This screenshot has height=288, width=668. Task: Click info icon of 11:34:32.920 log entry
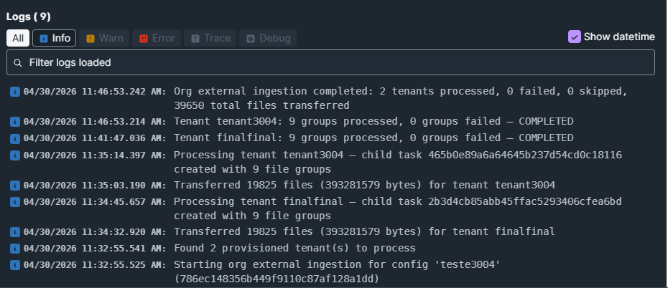click(15, 232)
